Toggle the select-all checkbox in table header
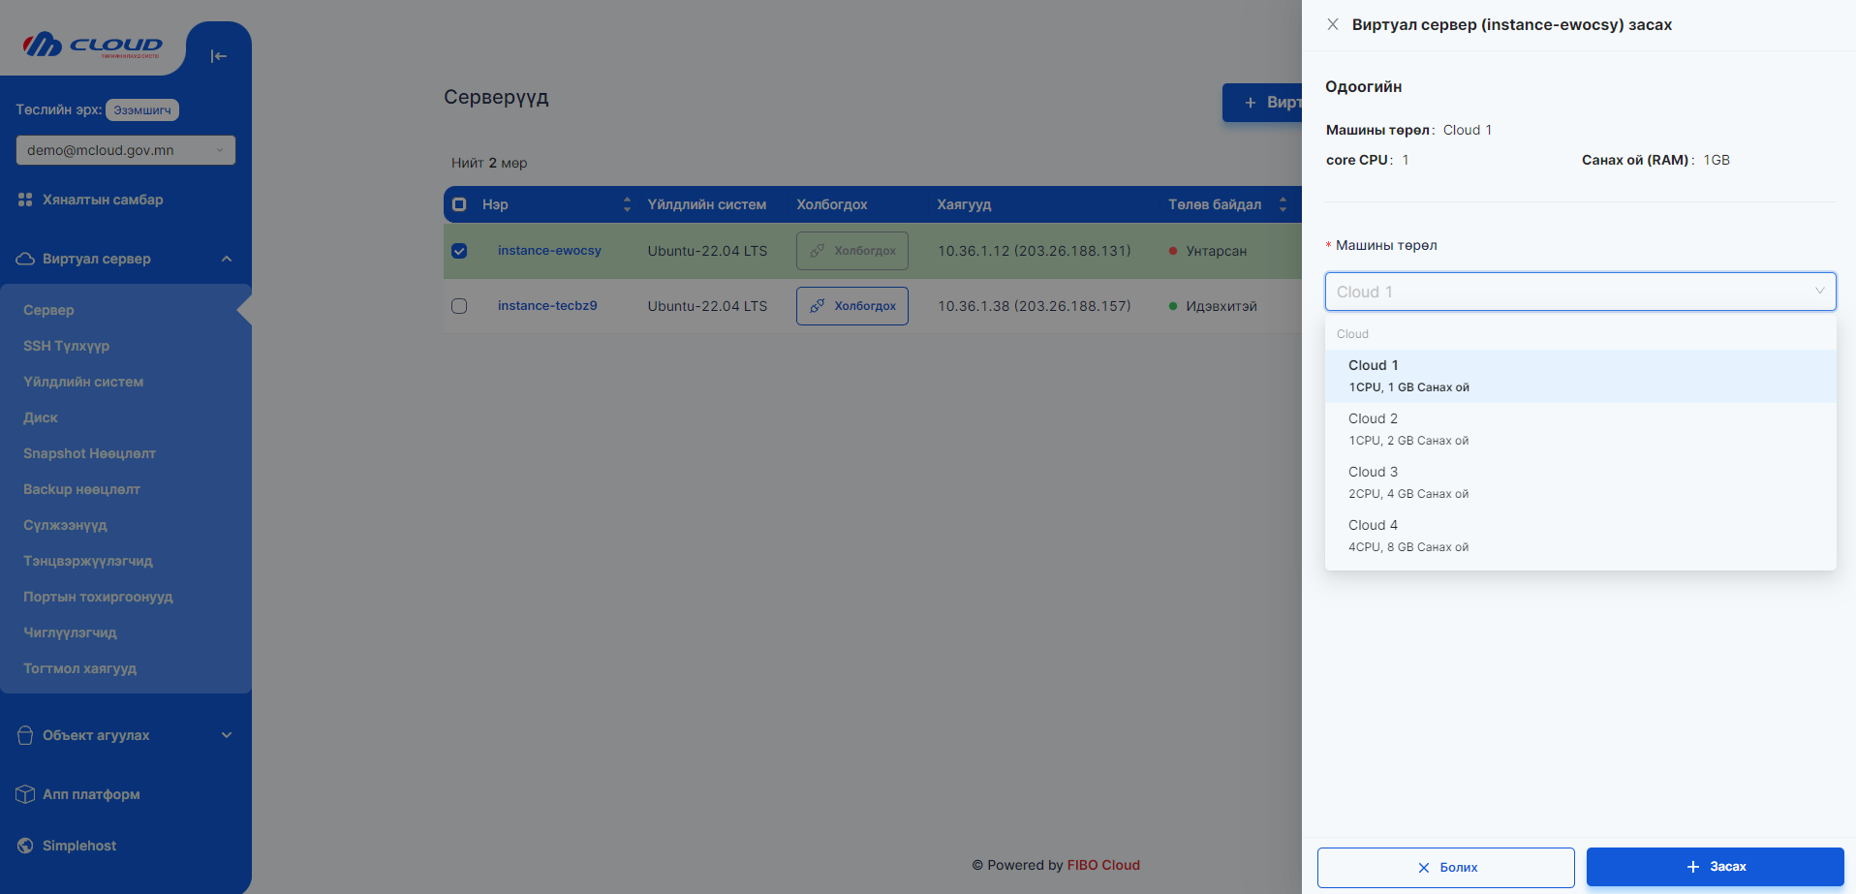Image resolution: width=1856 pixels, height=894 pixels. [x=459, y=204]
